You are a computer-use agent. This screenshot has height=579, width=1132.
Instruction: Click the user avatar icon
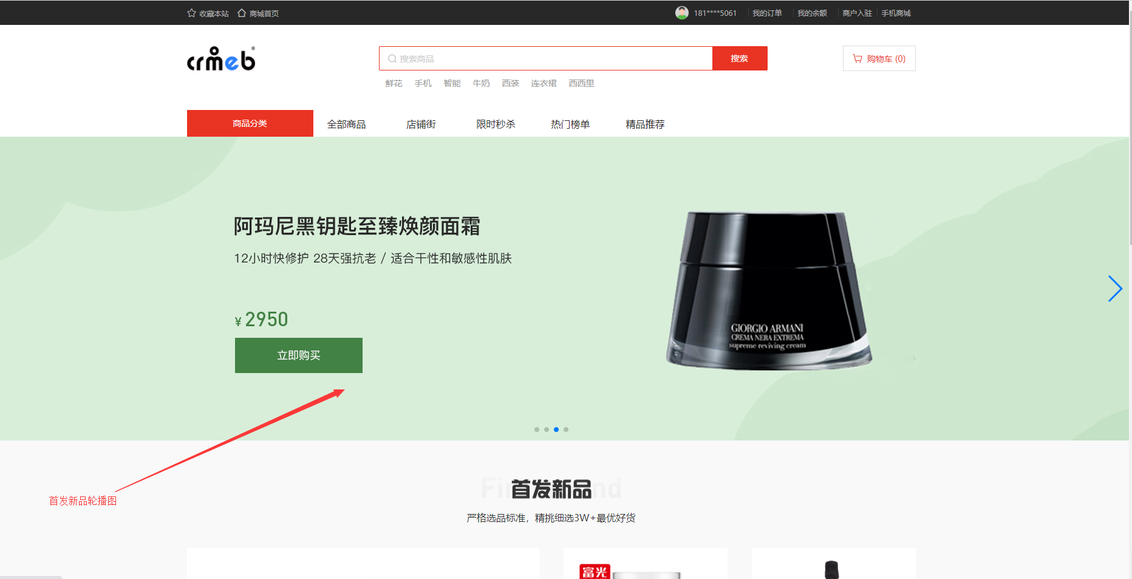pyautogui.click(x=682, y=13)
